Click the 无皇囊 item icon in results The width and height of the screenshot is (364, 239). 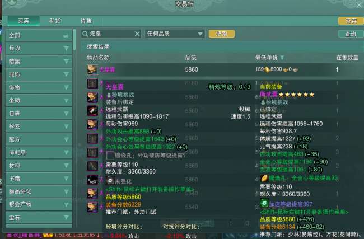(x=92, y=69)
